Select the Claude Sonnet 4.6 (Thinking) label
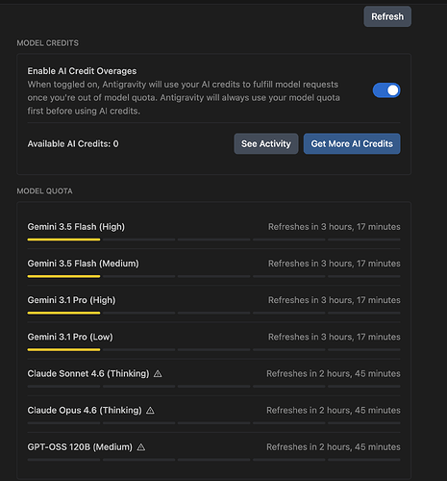The image size is (447, 481). pos(88,373)
